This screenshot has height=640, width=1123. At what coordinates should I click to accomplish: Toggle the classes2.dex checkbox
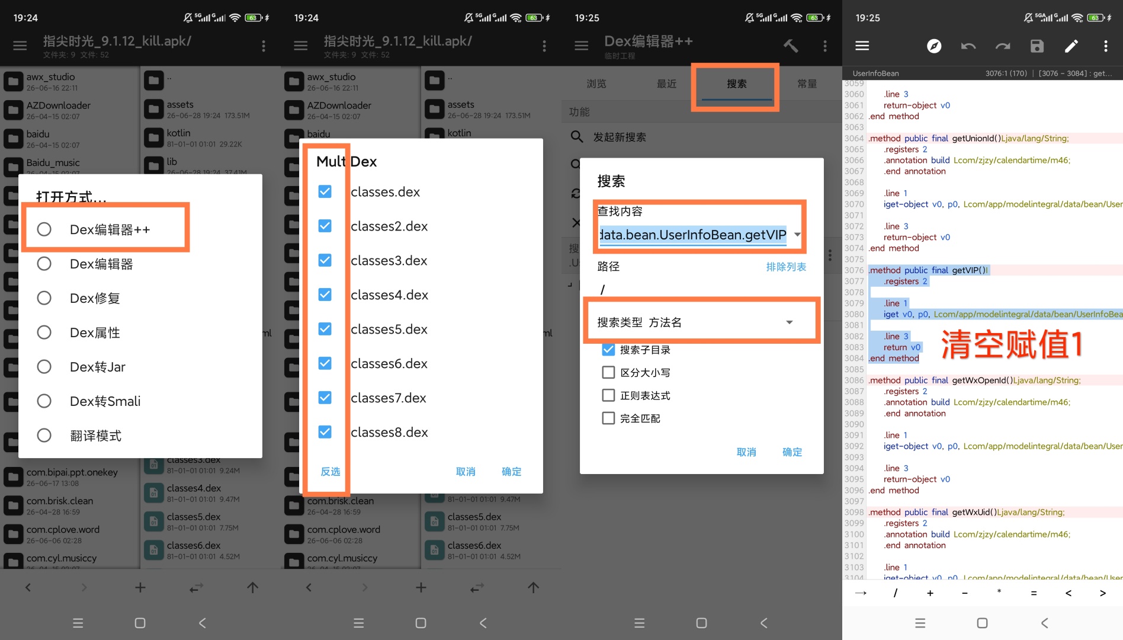325,226
